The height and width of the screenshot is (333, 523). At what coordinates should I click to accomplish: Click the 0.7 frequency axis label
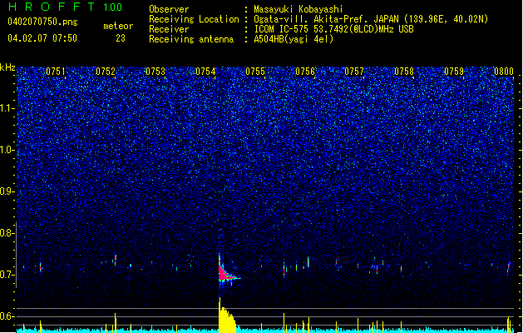point(7,275)
